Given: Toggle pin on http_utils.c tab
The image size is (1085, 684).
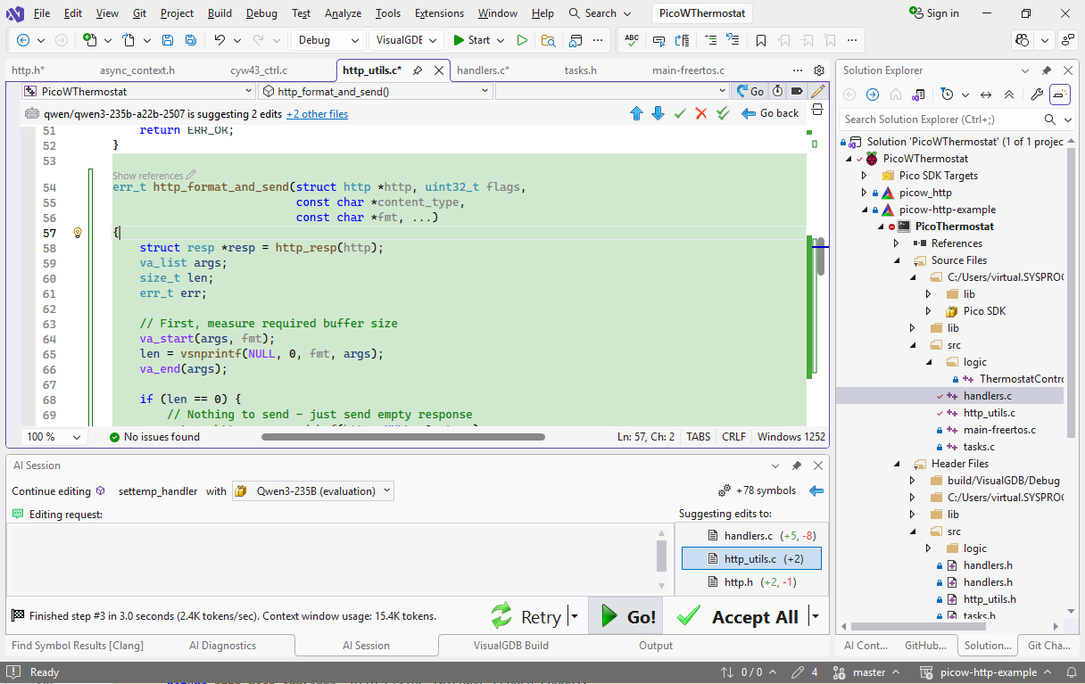Looking at the screenshot, I should pyautogui.click(x=418, y=70).
